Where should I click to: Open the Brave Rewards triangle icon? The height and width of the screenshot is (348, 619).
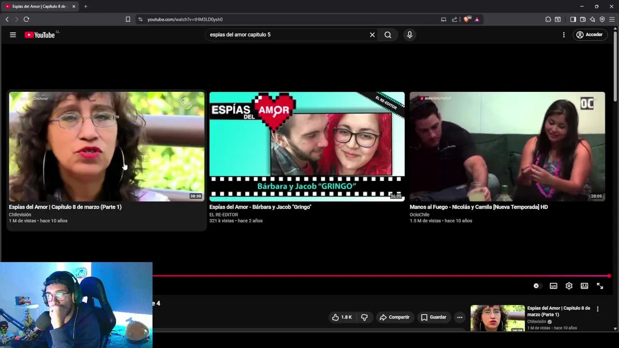pos(477,19)
